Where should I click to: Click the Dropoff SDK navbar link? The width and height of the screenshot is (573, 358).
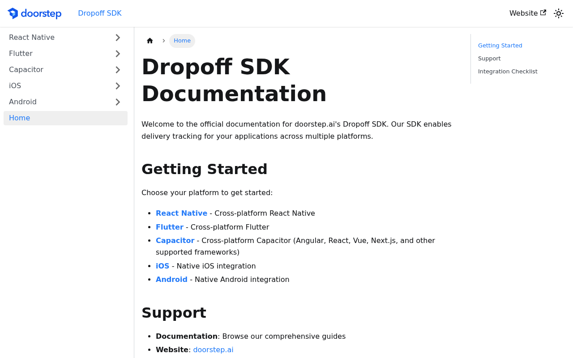[x=100, y=13]
